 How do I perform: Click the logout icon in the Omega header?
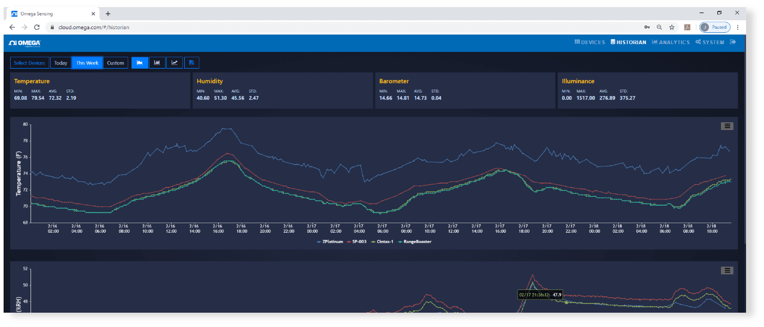coord(733,42)
